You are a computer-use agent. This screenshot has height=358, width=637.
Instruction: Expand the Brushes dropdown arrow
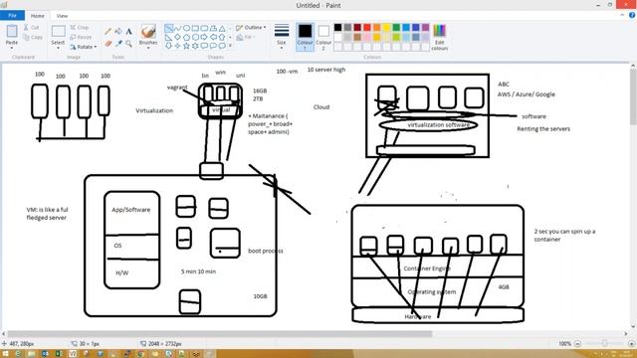148,48
